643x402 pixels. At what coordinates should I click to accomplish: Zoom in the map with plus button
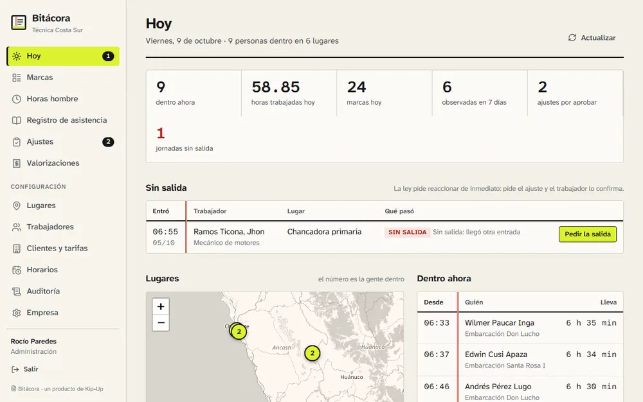(x=161, y=306)
